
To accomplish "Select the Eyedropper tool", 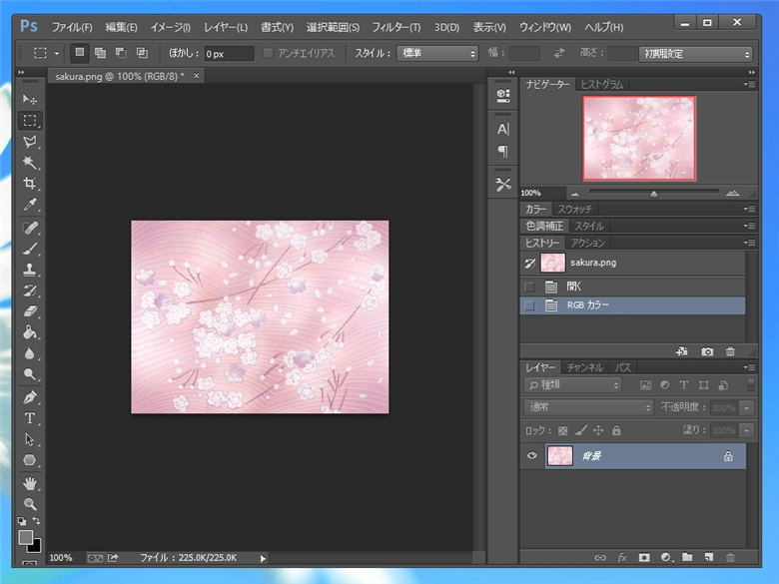I will pyautogui.click(x=30, y=205).
